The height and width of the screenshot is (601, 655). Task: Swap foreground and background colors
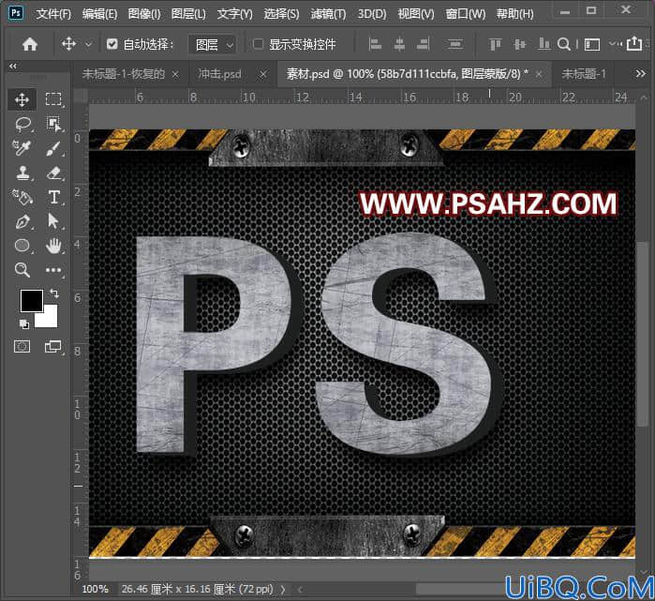pyautogui.click(x=54, y=293)
